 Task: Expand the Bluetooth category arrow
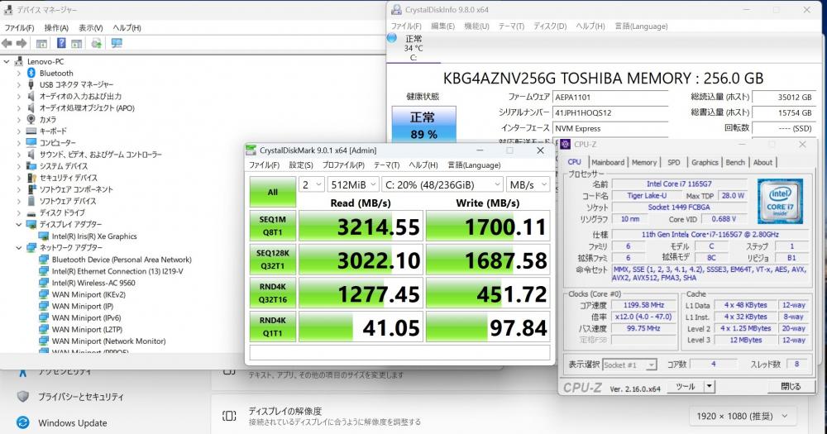(x=19, y=73)
